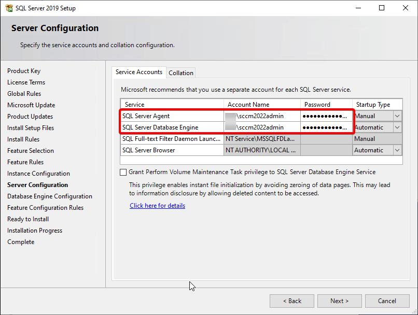Select Server Configuration step in sidebar

[37, 185]
